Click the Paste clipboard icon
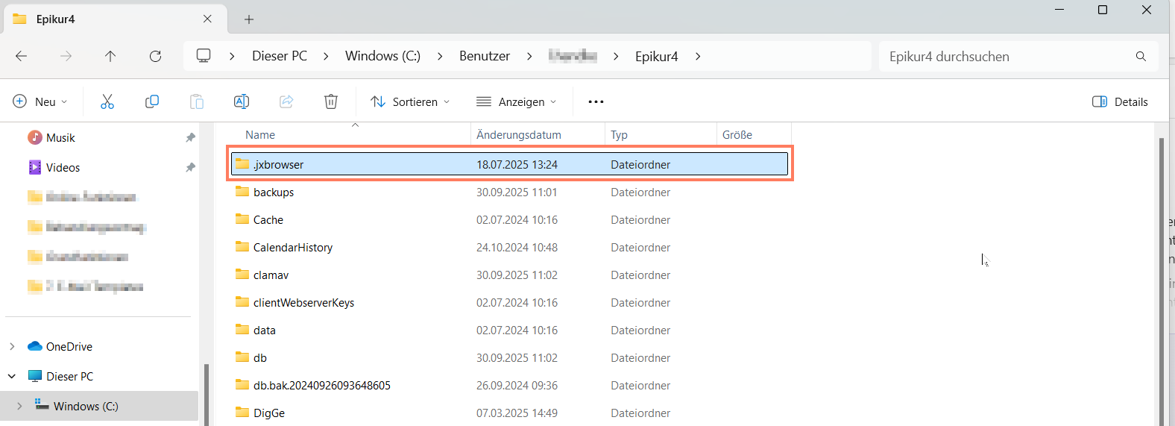The height and width of the screenshot is (426, 1175). [197, 101]
